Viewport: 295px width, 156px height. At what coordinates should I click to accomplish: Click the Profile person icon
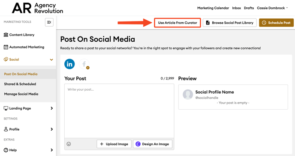6,129
